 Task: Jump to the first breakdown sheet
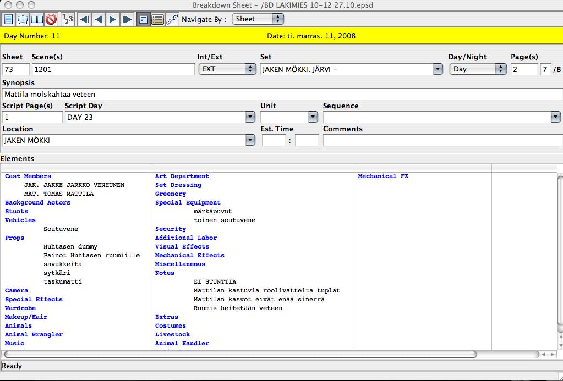(84, 19)
